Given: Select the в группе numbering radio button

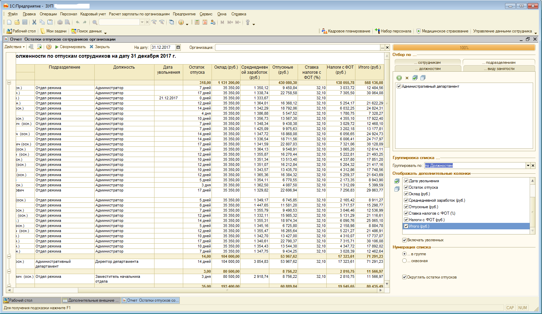Looking at the screenshot, I should click(404, 254).
